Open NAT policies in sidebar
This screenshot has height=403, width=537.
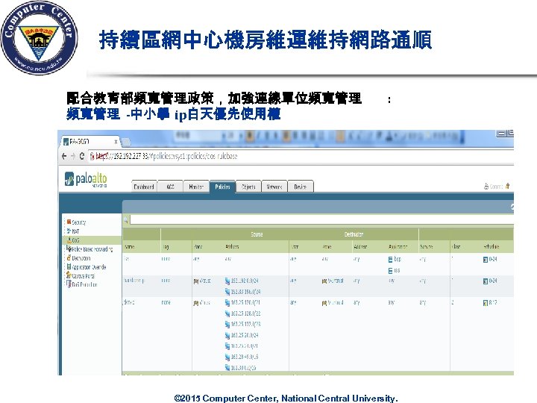pos(73,231)
